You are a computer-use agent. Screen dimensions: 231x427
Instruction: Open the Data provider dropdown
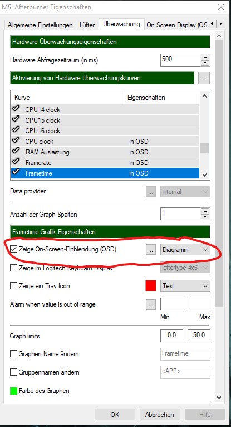(x=185, y=192)
